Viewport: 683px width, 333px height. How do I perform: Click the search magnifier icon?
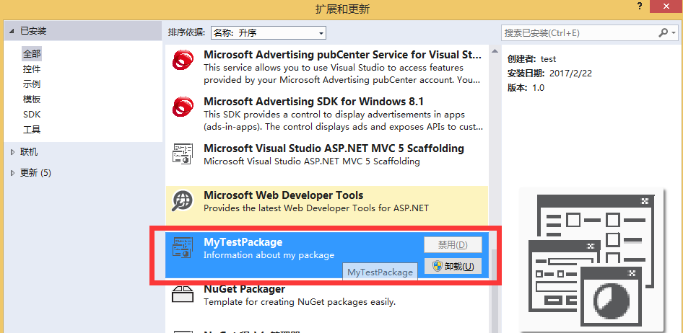[663, 32]
